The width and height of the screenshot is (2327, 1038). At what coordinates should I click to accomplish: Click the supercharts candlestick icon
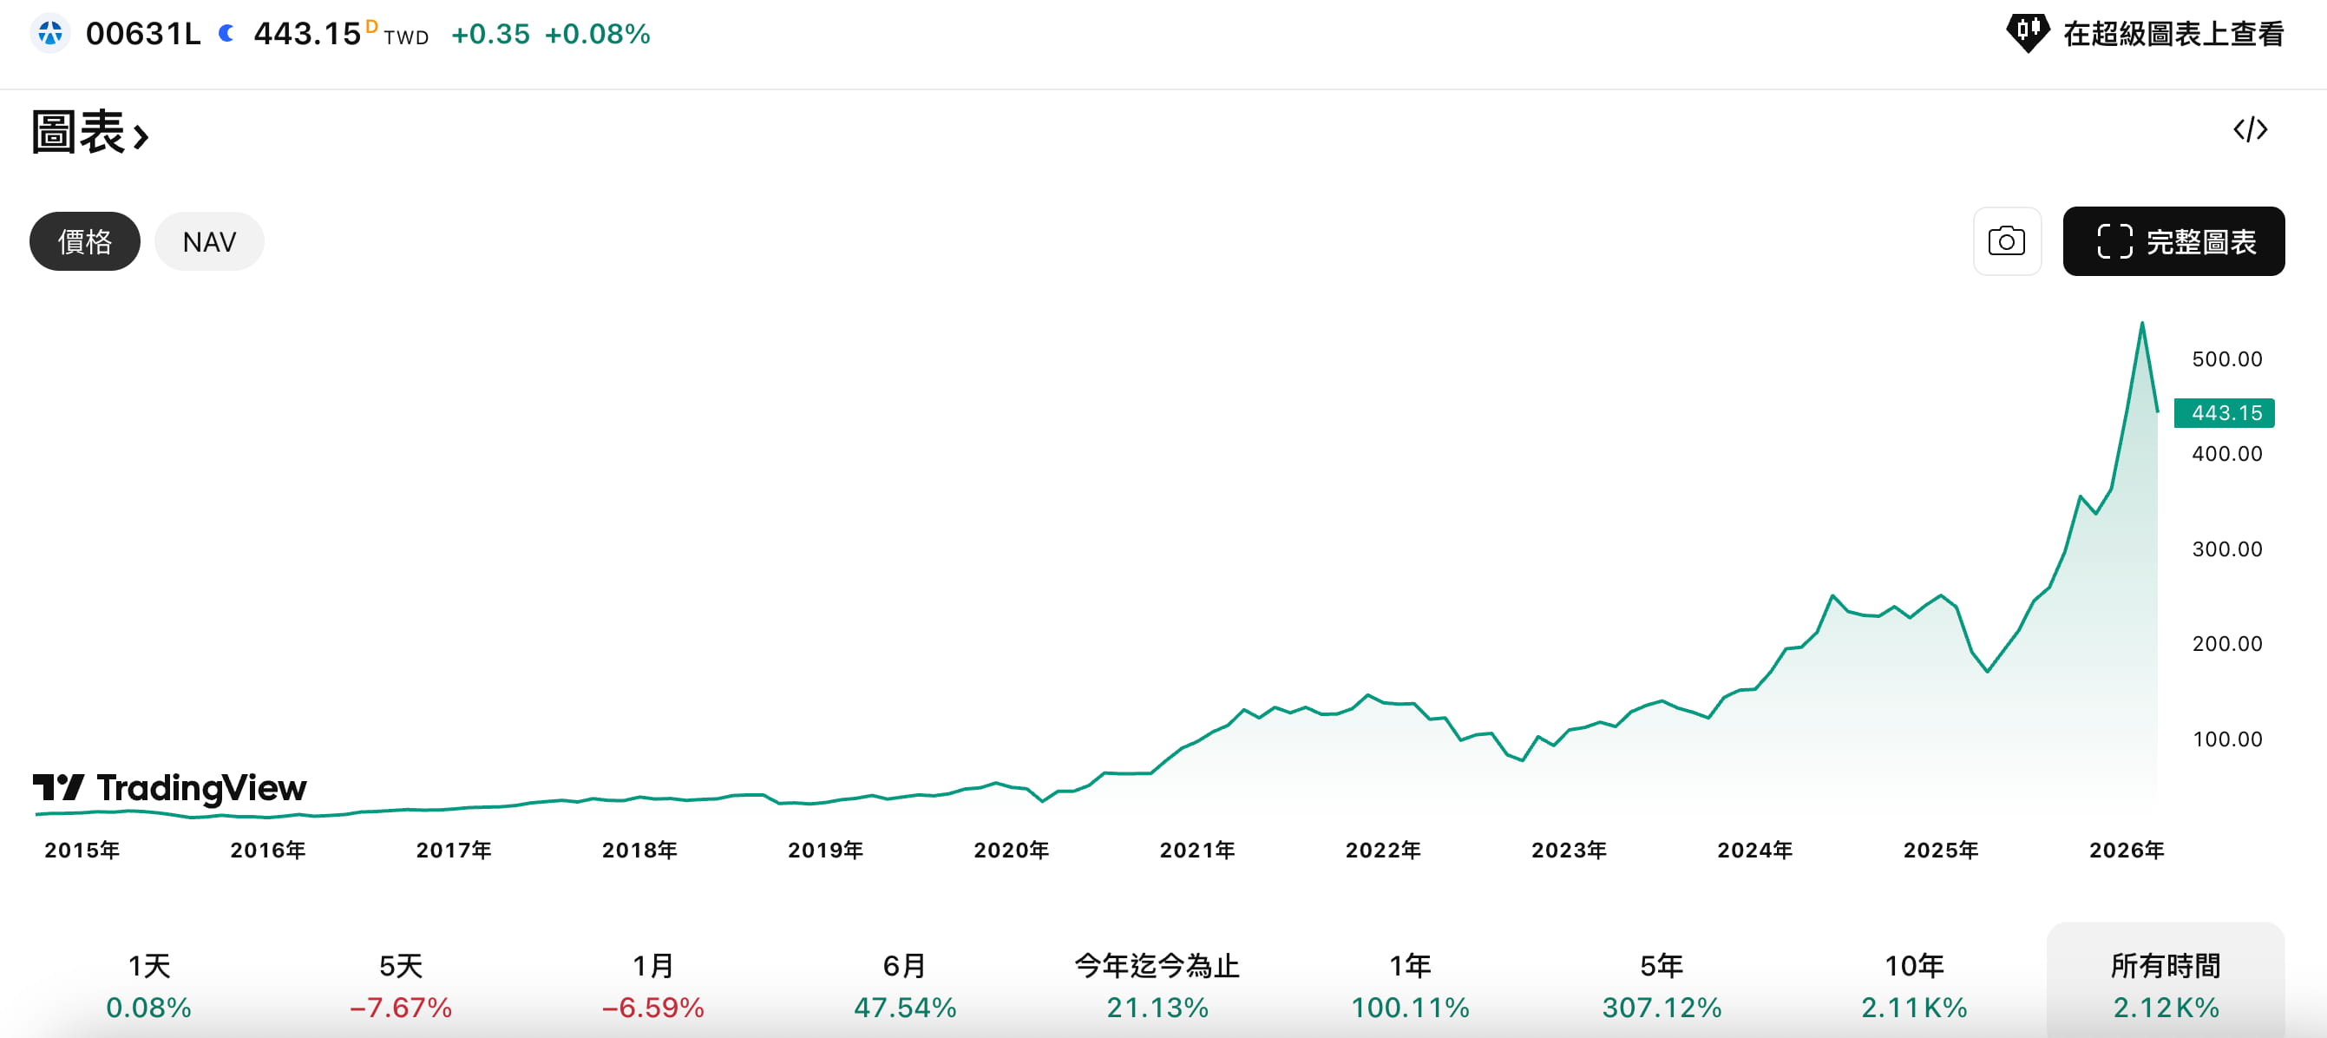(2027, 34)
